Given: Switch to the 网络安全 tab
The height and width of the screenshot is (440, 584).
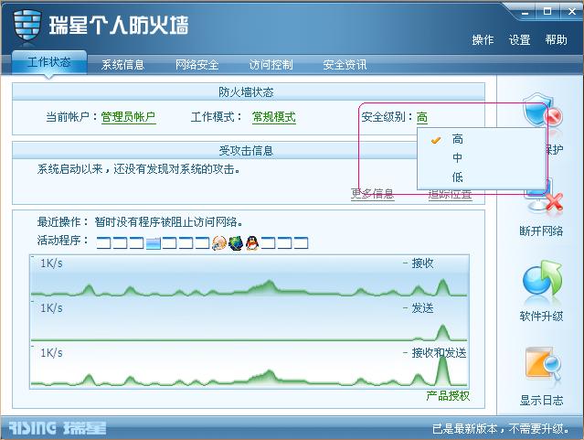Looking at the screenshot, I should [x=196, y=65].
